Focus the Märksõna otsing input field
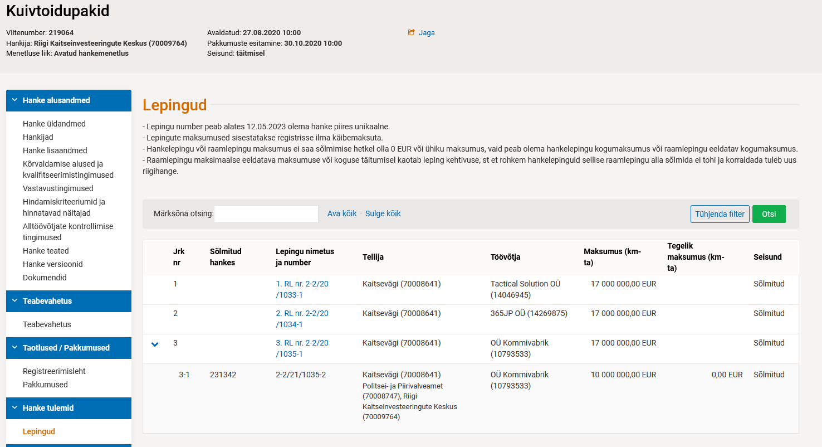 [266, 214]
